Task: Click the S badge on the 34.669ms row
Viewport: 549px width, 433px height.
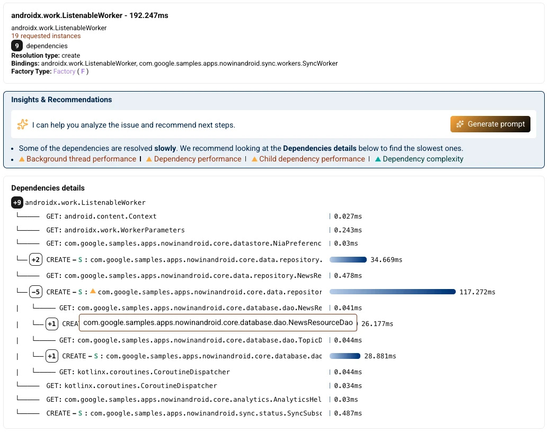Action: pyautogui.click(x=81, y=260)
